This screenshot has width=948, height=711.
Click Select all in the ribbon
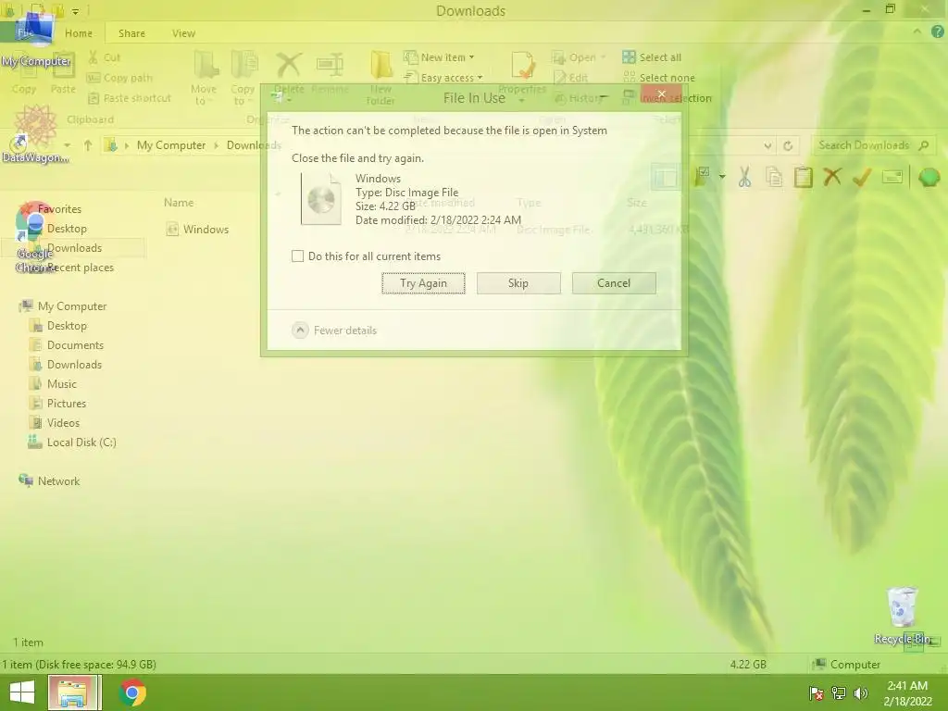point(652,57)
